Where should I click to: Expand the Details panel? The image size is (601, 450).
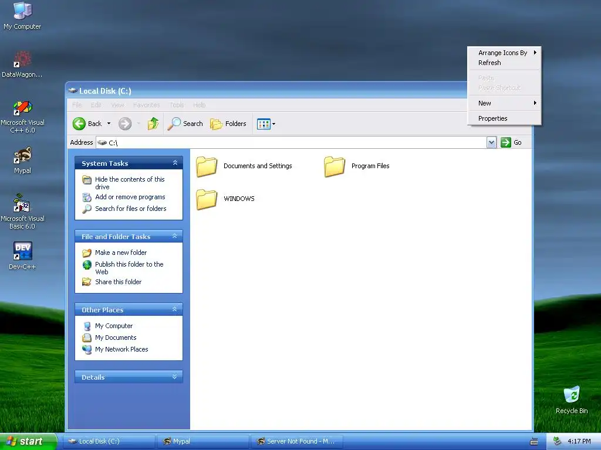point(175,377)
